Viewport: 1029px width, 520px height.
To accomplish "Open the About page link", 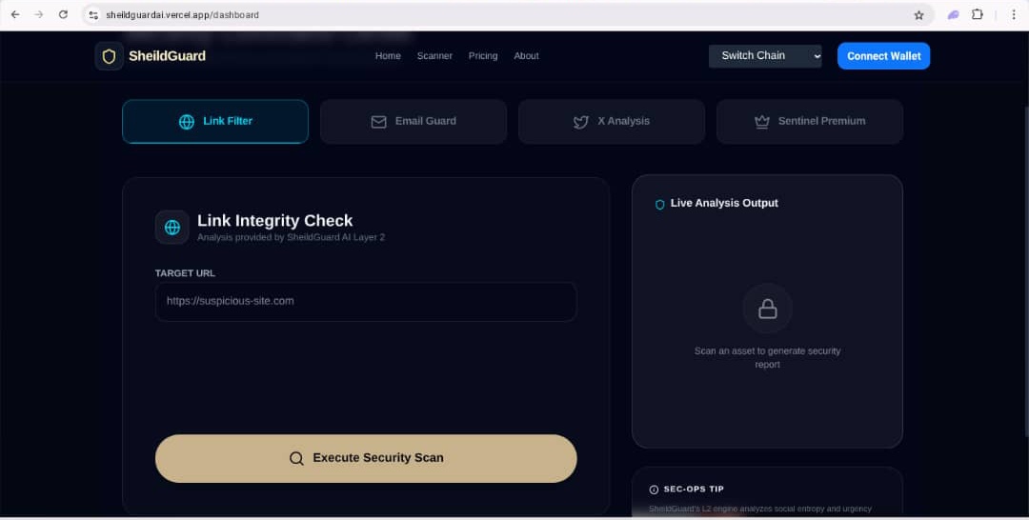I will (526, 56).
